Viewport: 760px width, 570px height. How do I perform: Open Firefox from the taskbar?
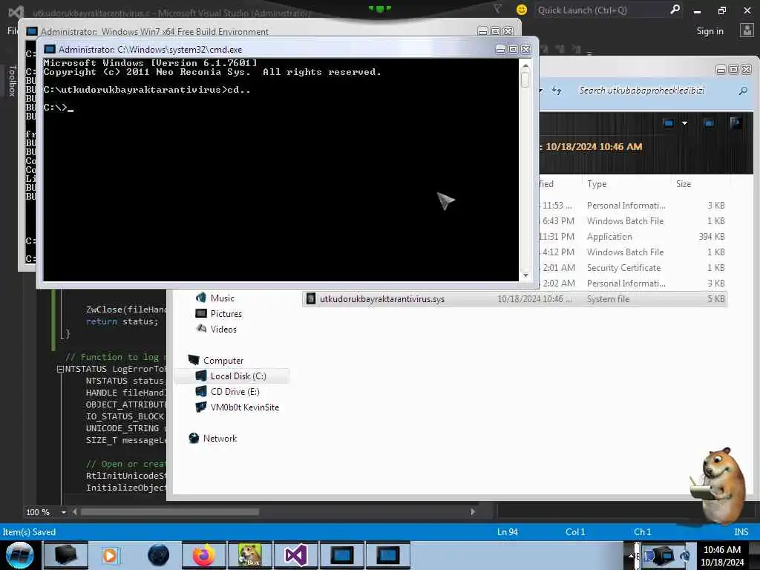pos(203,555)
